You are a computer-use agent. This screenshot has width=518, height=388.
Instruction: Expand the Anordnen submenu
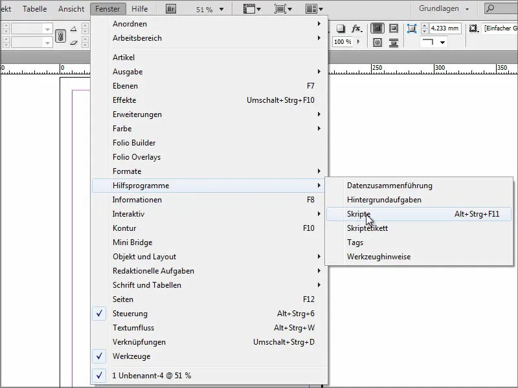point(209,24)
